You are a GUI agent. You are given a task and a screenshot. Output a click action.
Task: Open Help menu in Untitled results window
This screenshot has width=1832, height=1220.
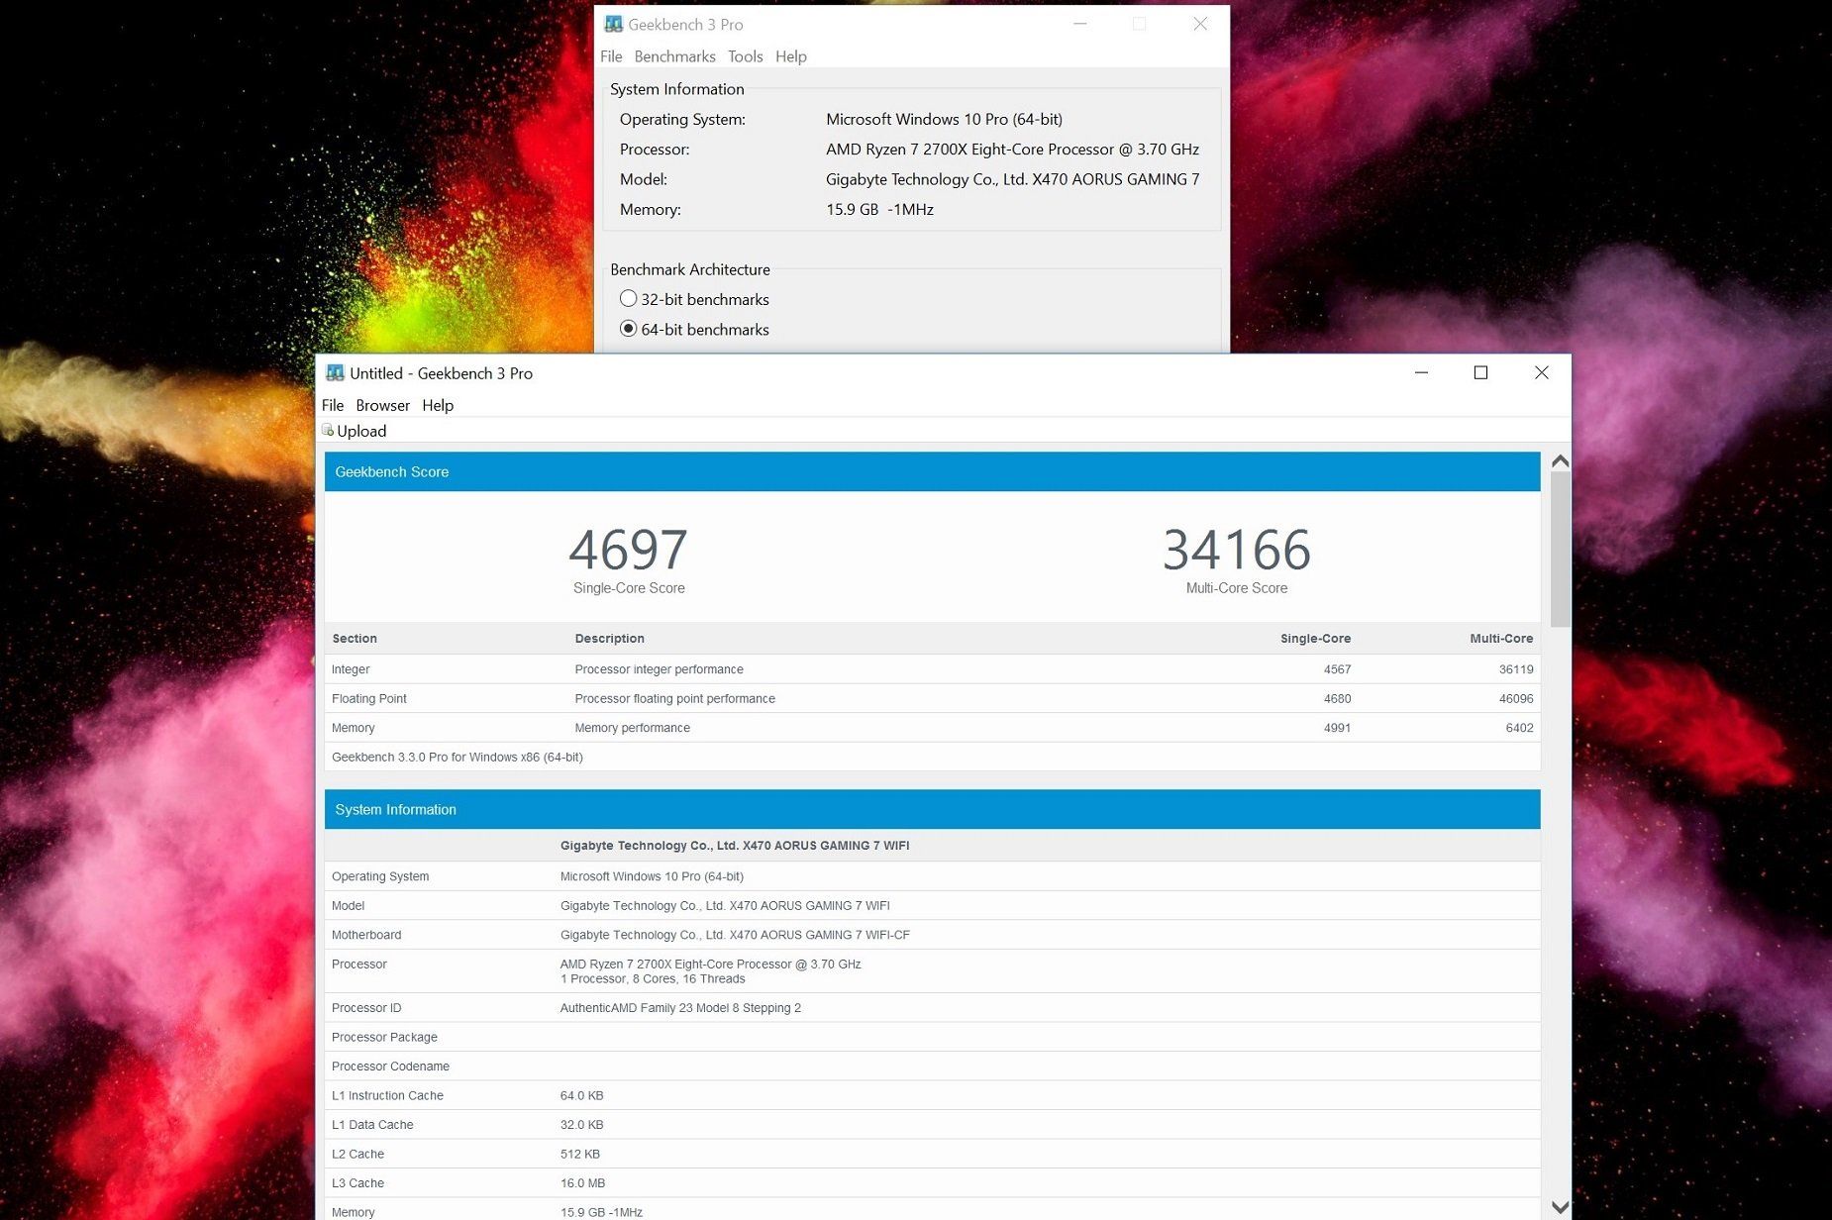point(438,405)
